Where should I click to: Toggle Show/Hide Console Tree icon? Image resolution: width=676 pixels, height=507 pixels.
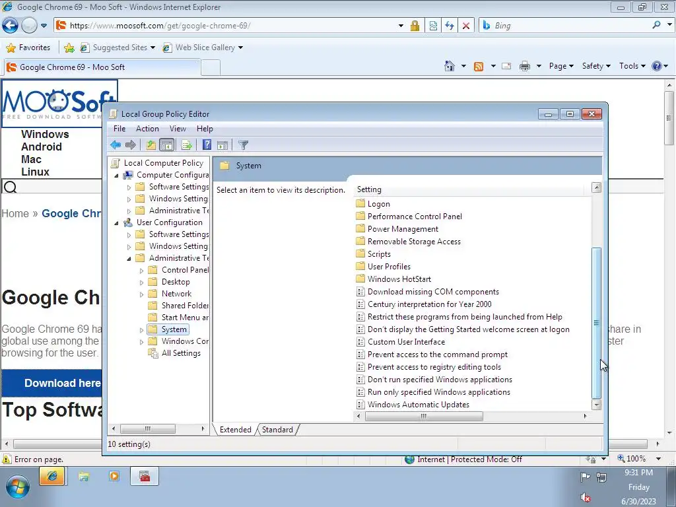166,145
